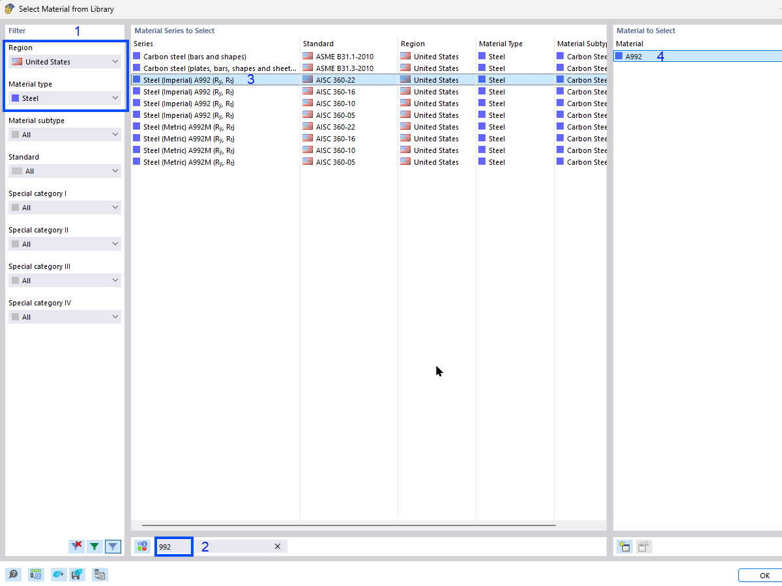Image resolution: width=782 pixels, height=586 pixels.
Task: Click the horizontal scrollbar under the series list
Action: point(349,525)
